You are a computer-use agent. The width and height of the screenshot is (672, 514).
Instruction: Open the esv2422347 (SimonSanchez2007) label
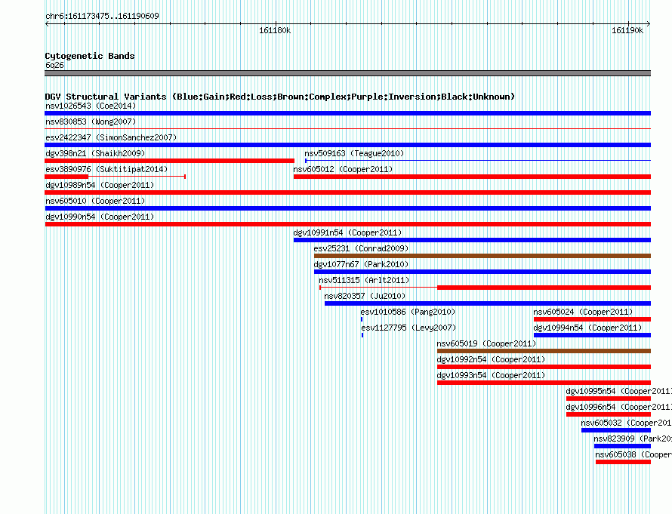111,137
